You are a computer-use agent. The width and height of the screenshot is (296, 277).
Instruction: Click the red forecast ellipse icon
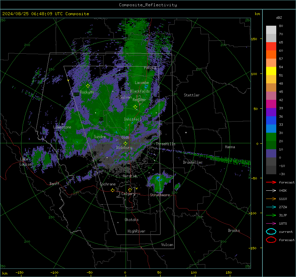point(271,240)
